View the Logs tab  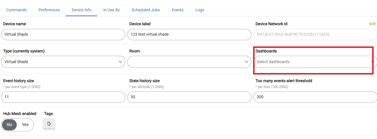click(x=200, y=10)
